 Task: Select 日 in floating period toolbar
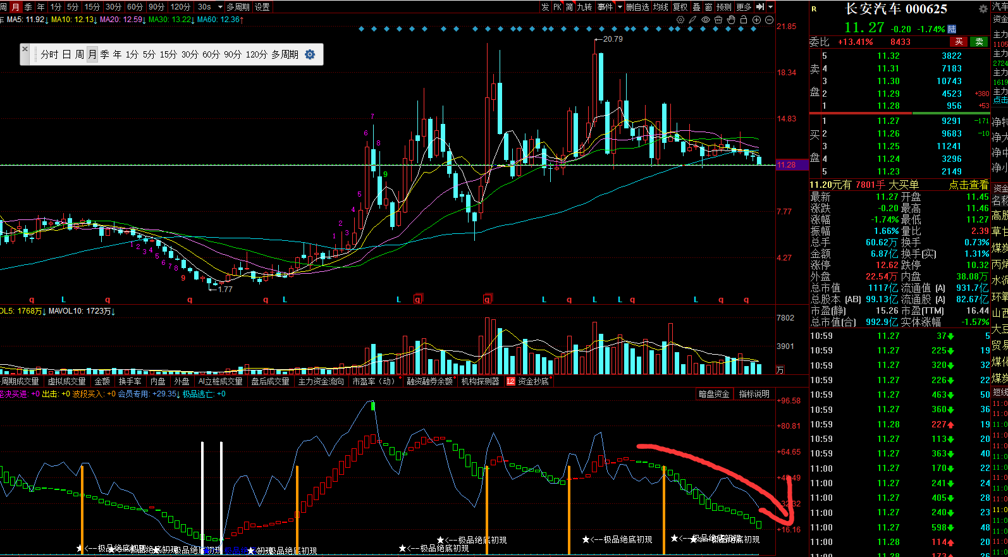click(x=66, y=54)
